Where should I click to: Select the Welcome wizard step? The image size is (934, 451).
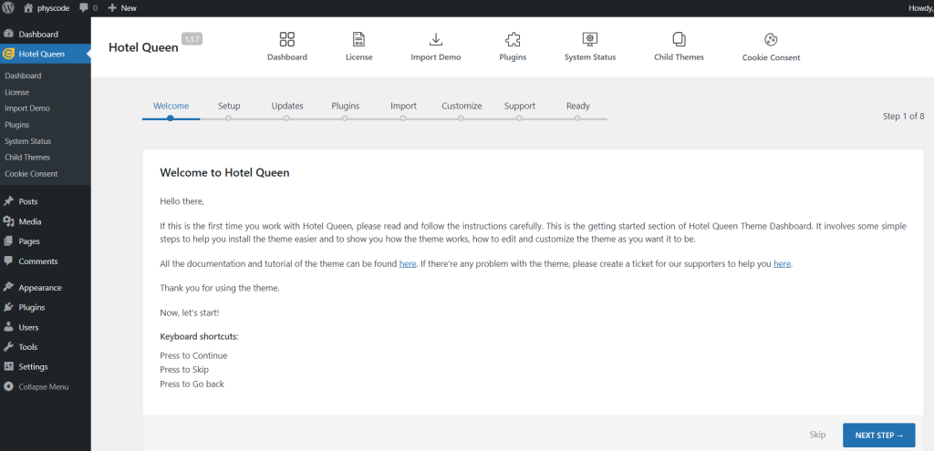(x=171, y=106)
